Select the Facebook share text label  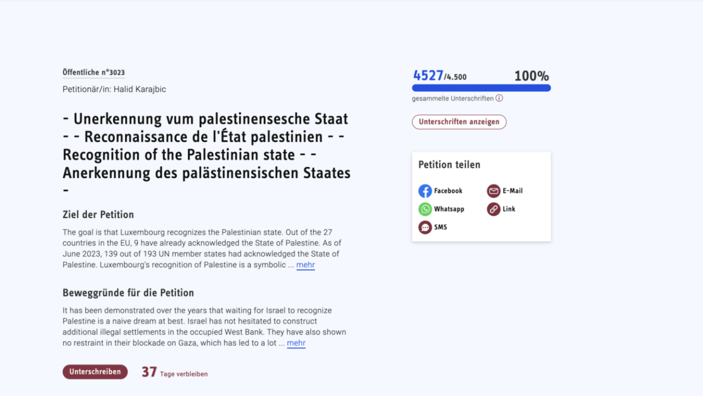(x=448, y=191)
